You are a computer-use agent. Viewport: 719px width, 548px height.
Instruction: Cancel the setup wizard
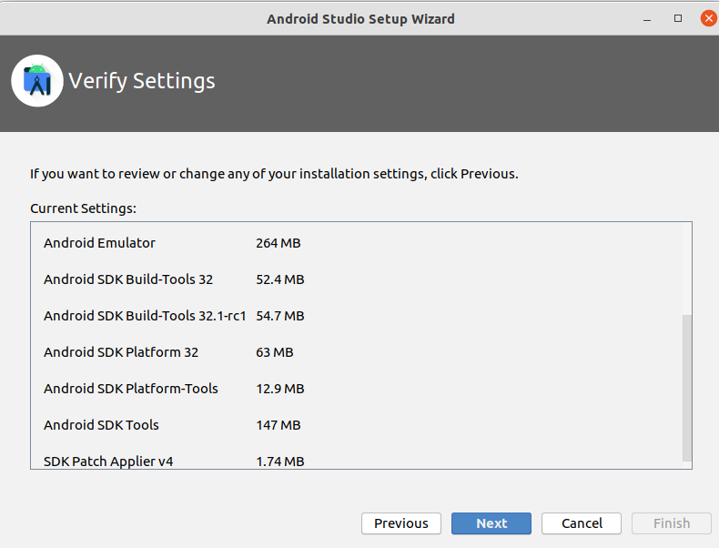582,523
